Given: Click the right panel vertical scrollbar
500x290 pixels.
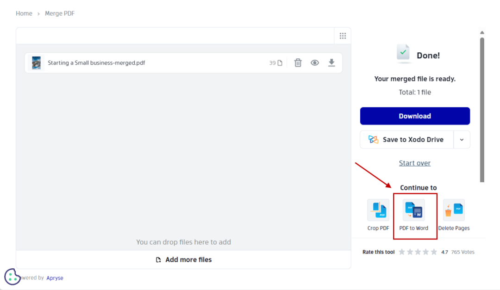Looking at the screenshot, I should (482, 110).
